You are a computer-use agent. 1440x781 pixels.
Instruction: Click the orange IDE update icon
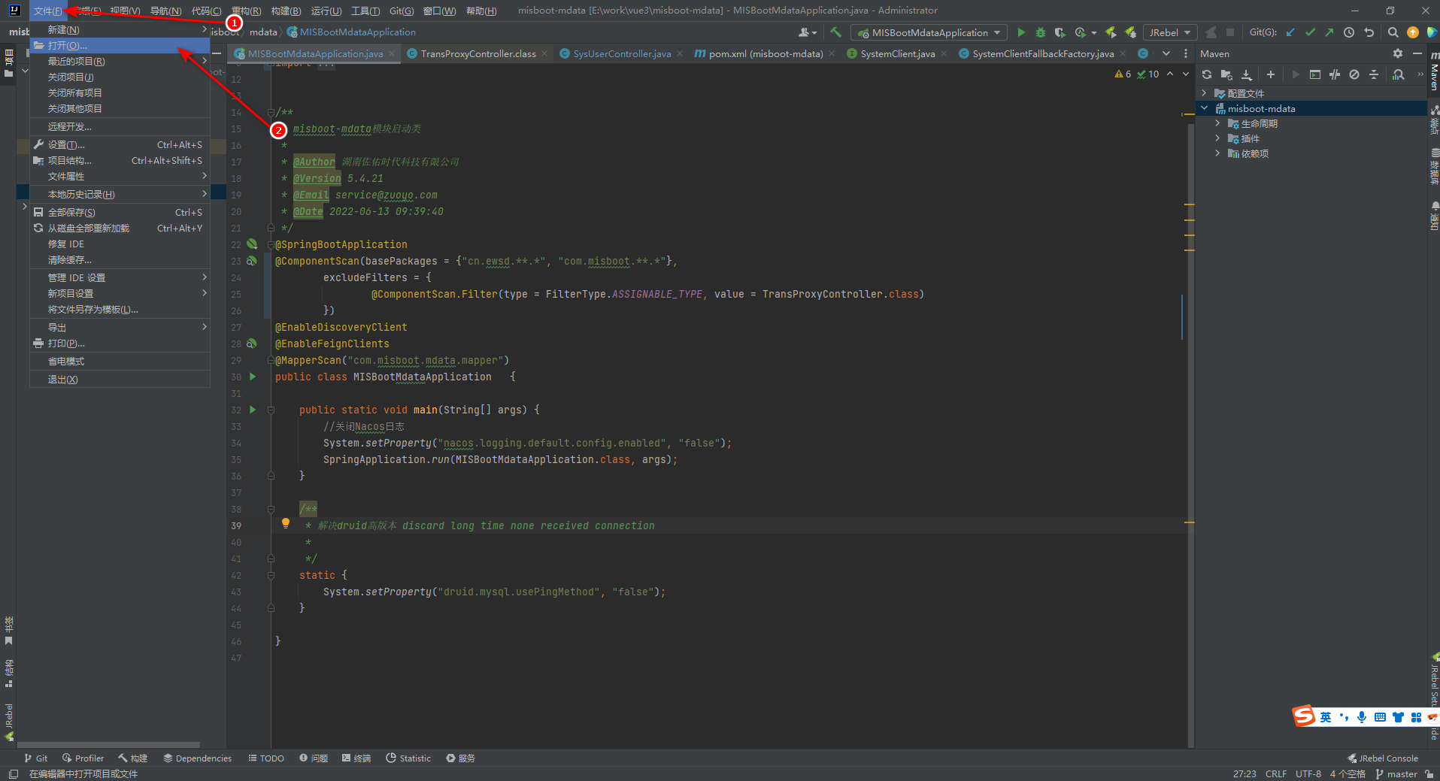click(x=1412, y=32)
